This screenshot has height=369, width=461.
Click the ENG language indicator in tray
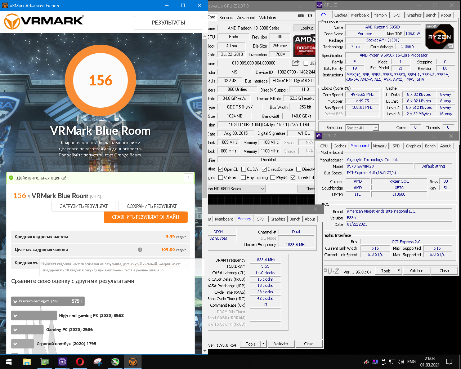pyautogui.click(x=411, y=362)
